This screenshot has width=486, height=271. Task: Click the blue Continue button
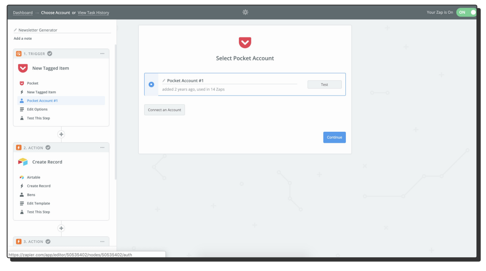pyautogui.click(x=335, y=137)
